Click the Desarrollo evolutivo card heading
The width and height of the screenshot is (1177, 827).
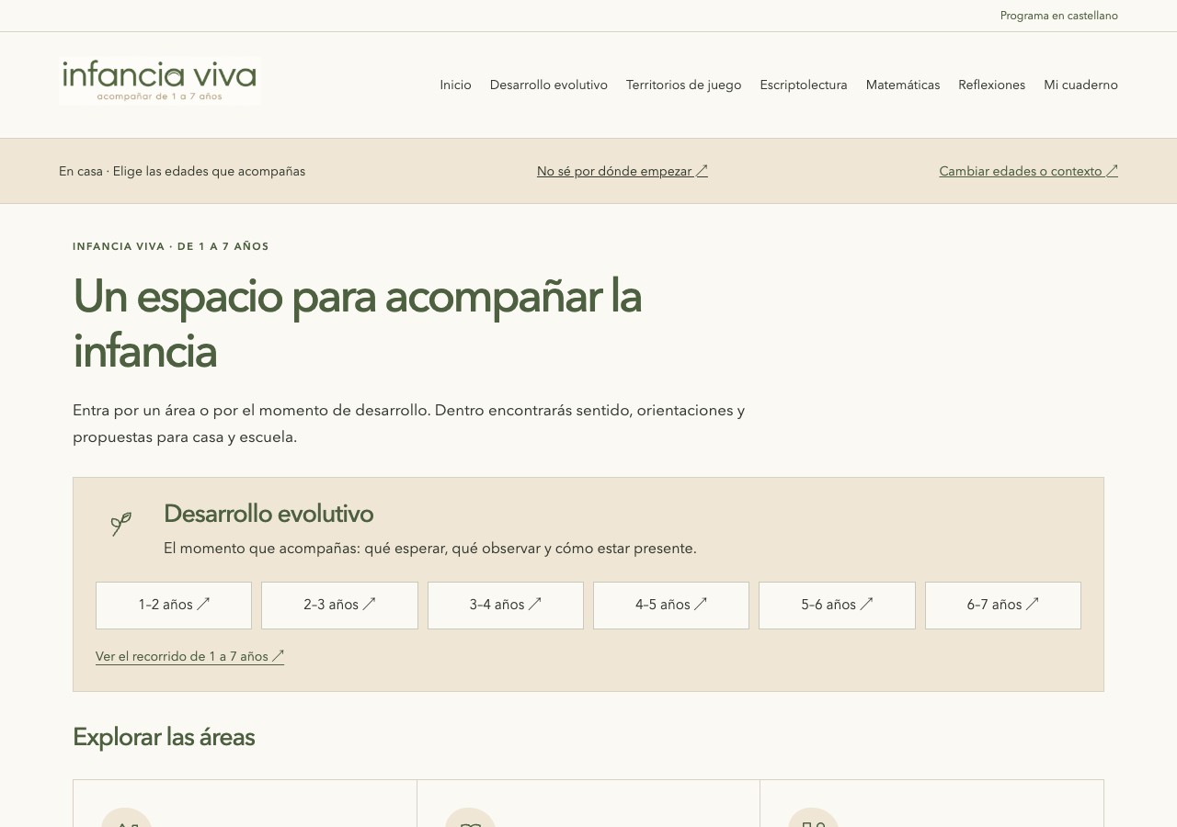pos(269,514)
